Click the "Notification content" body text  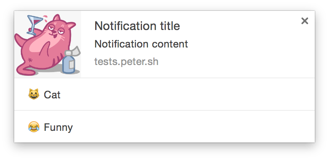[141, 44]
